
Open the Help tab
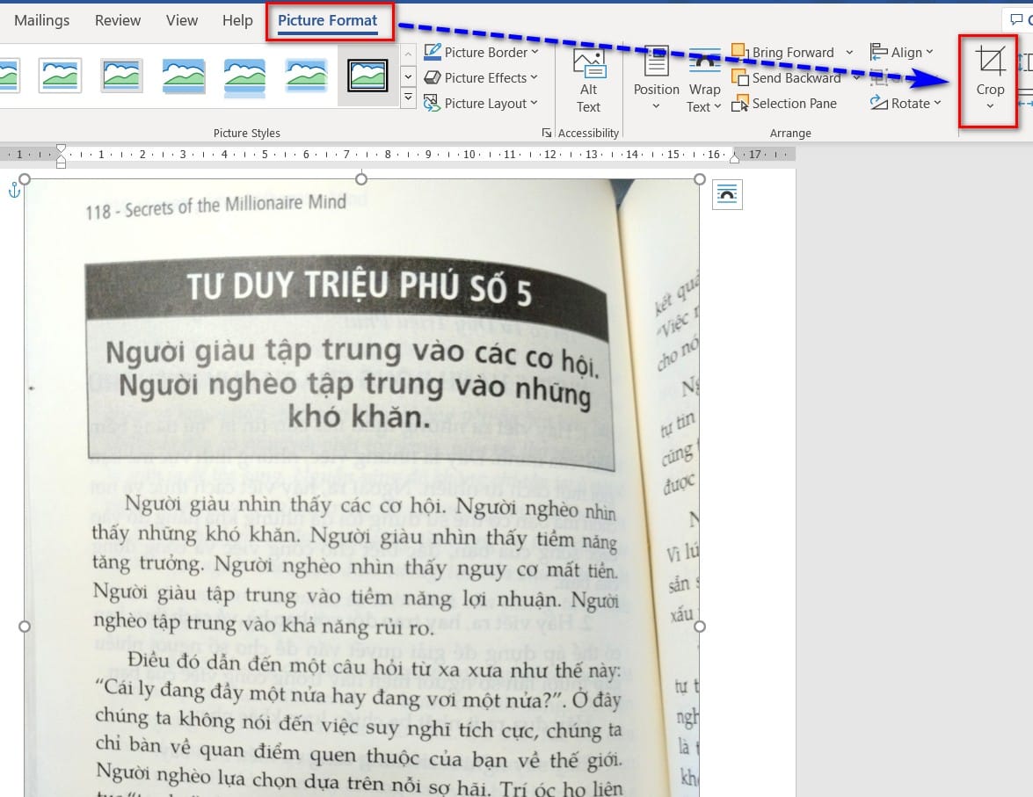(237, 20)
